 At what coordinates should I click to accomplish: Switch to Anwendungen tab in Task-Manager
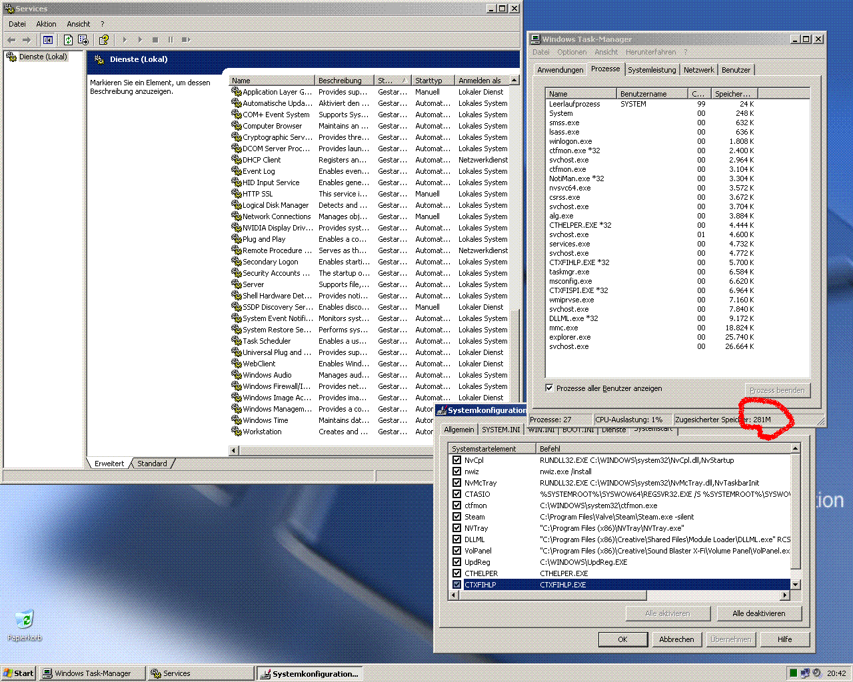point(560,70)
